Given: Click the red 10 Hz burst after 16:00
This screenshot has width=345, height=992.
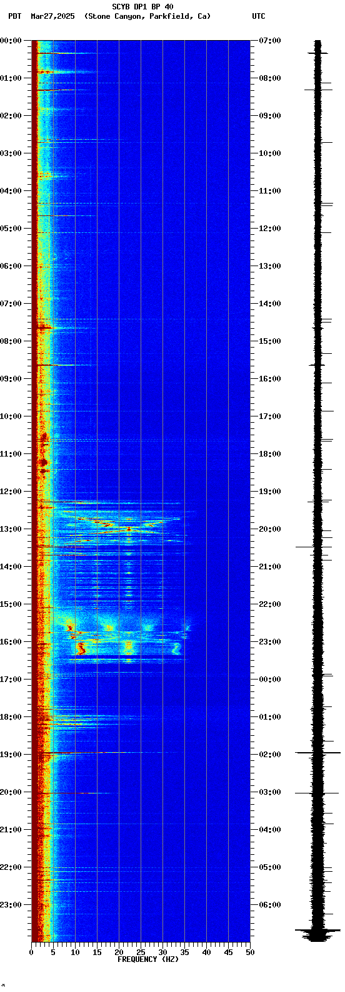Looking at the screenshot, I should pos(81,647).
